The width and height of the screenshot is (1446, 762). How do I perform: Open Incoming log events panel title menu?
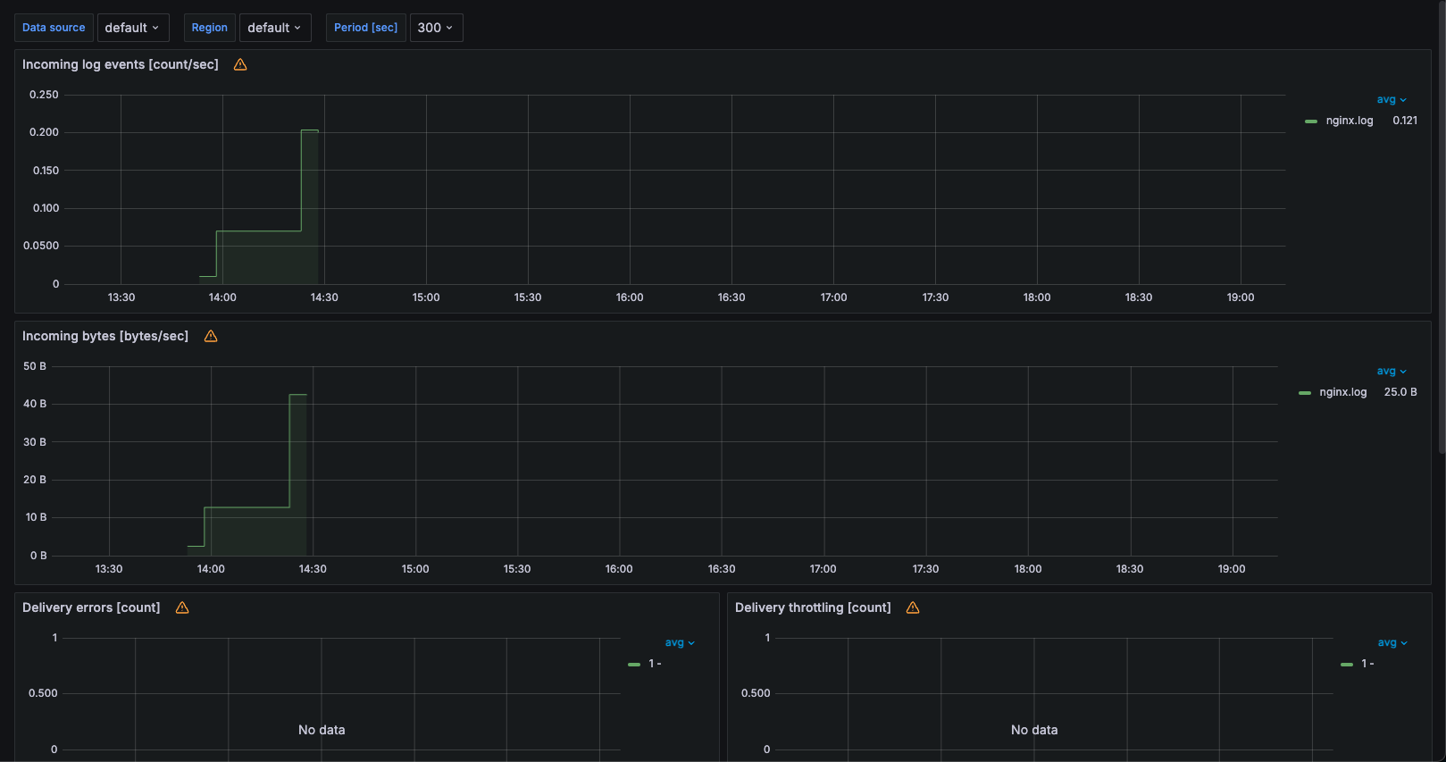click(x=121, y=64)
